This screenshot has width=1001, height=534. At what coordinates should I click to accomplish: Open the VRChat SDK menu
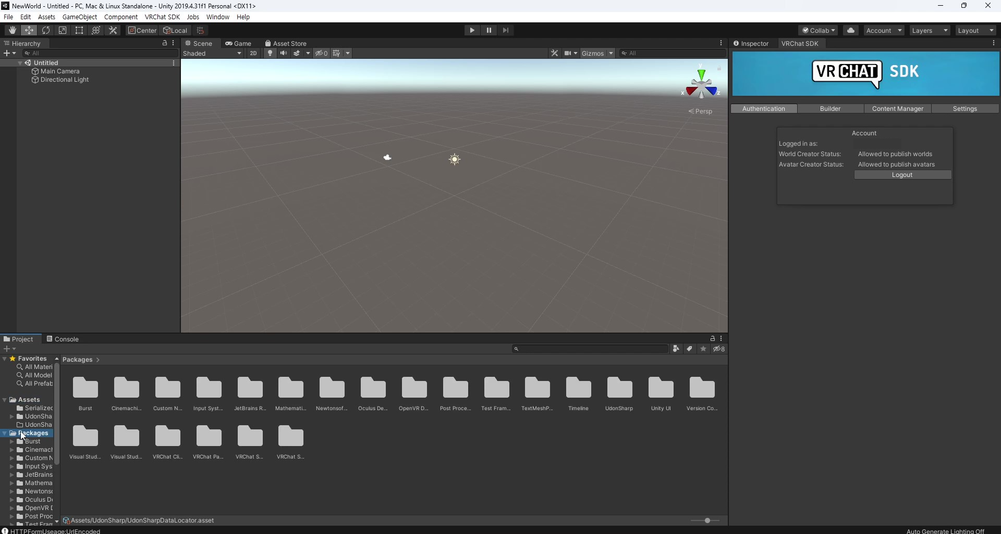(162, 17)
